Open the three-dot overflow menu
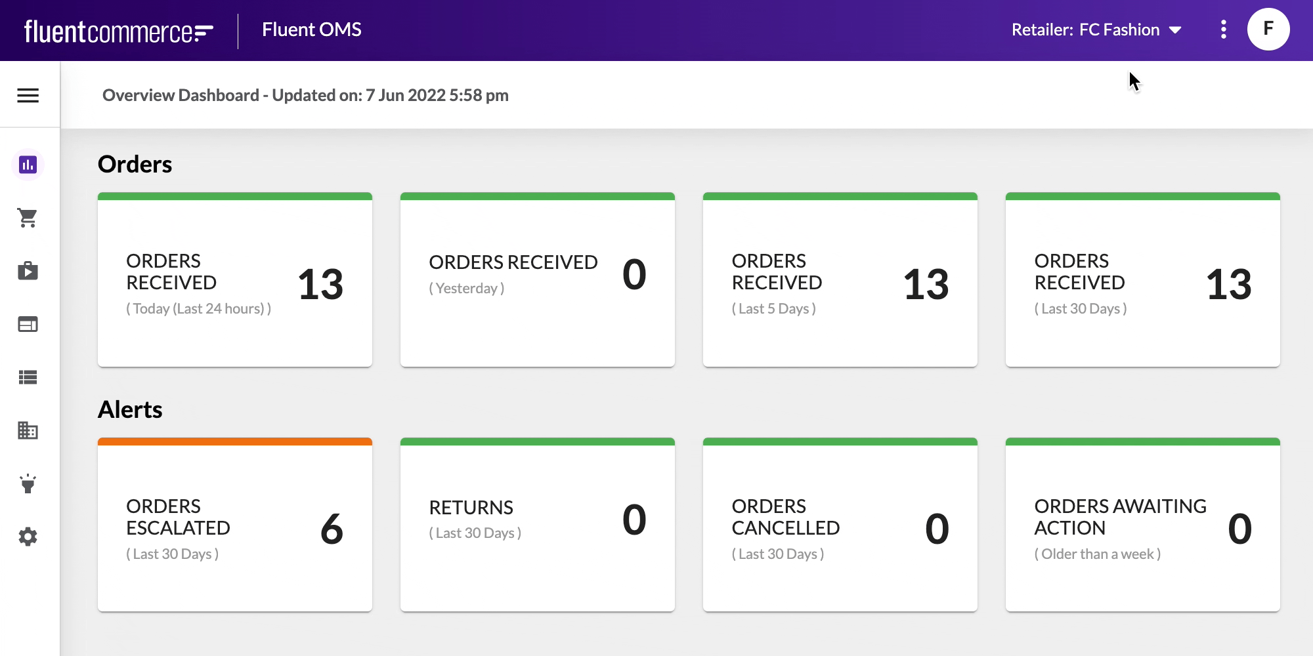 tap(1223, 30)
